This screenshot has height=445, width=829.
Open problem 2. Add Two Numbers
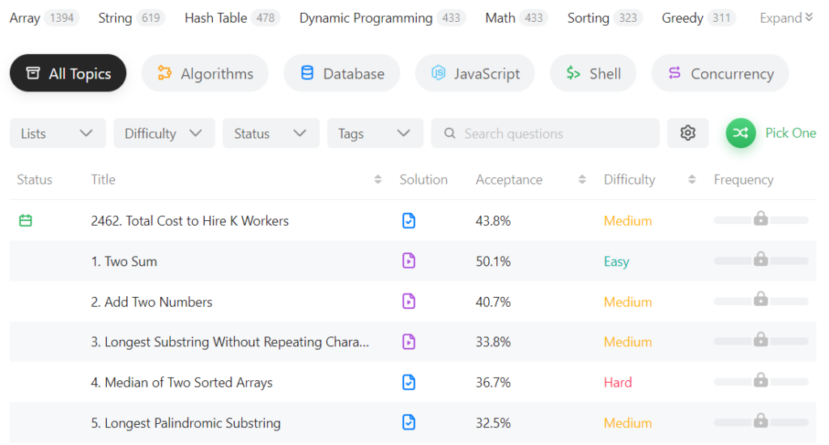[151, 302]
